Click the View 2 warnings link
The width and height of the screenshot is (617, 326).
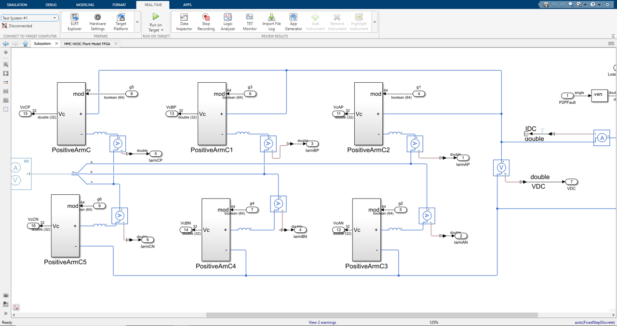tap(322, 322)
